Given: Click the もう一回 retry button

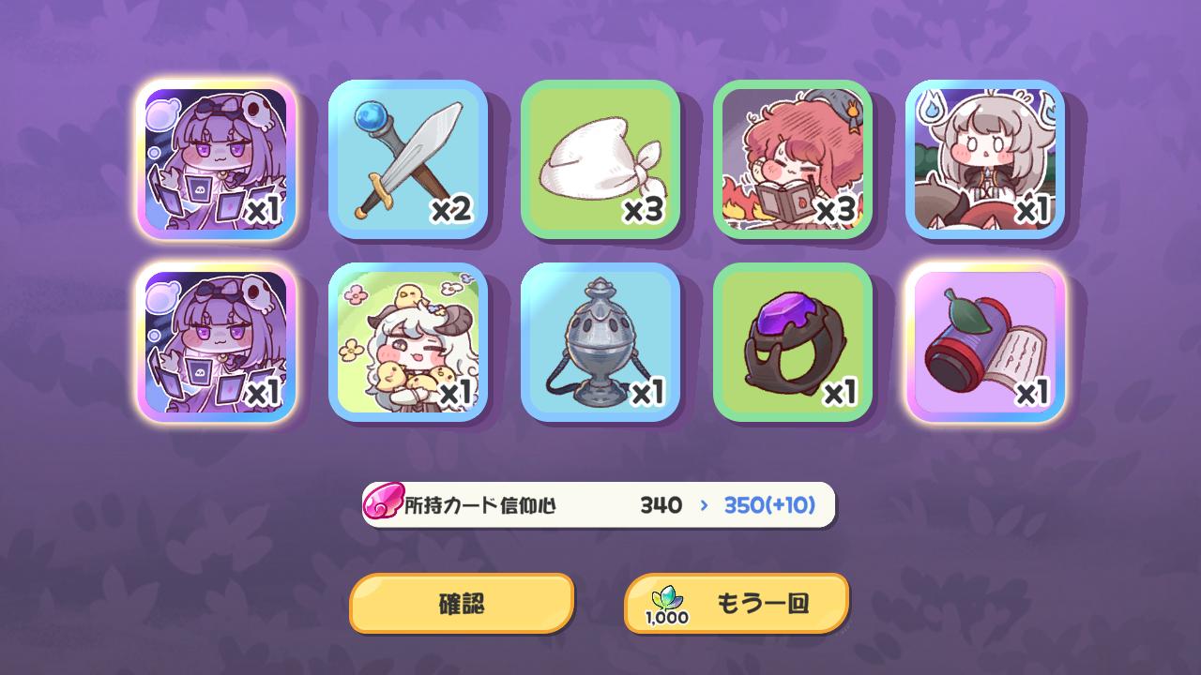Looking at the screenshot, I should point(737,603).
